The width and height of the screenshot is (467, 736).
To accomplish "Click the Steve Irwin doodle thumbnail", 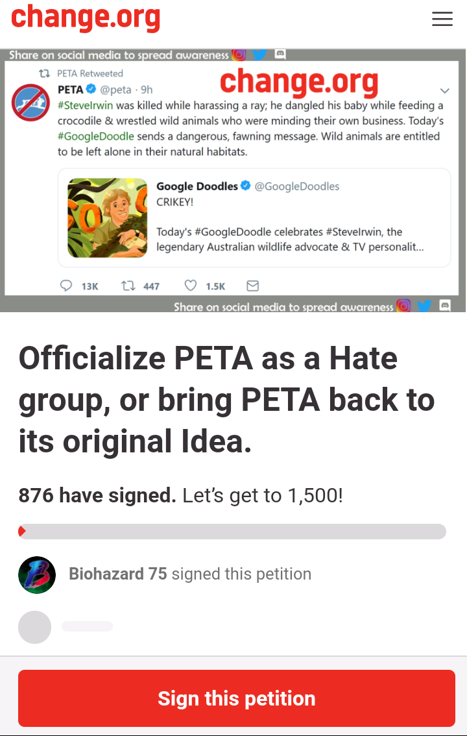I will pyautogui.click(x=108, y=218).
